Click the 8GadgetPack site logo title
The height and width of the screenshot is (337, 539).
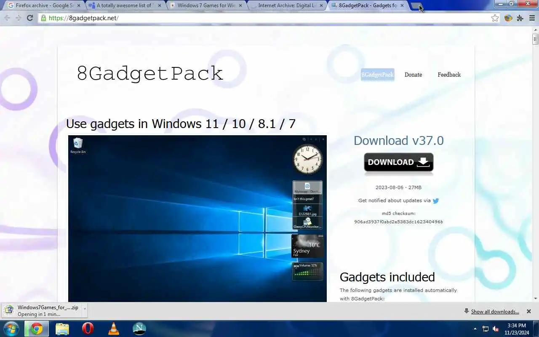[x=149, y=73]
